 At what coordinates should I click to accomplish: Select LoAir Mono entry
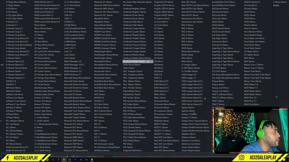point(70,55)
